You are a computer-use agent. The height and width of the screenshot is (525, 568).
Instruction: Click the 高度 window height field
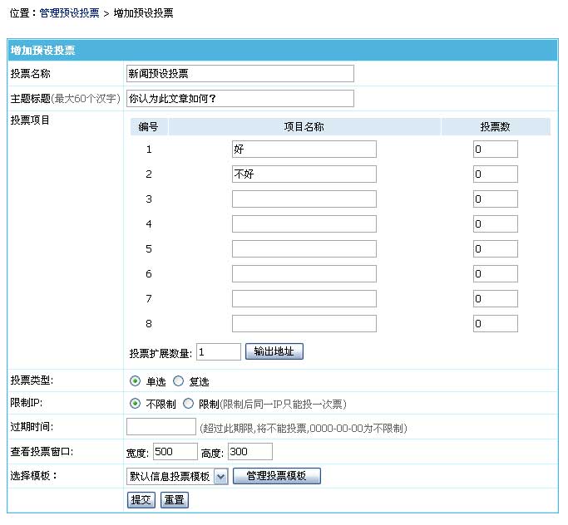coord(249,452)
